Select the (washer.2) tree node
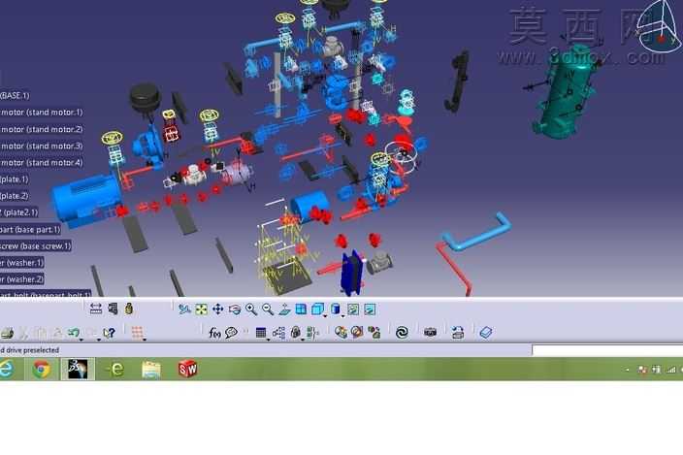 21,279
